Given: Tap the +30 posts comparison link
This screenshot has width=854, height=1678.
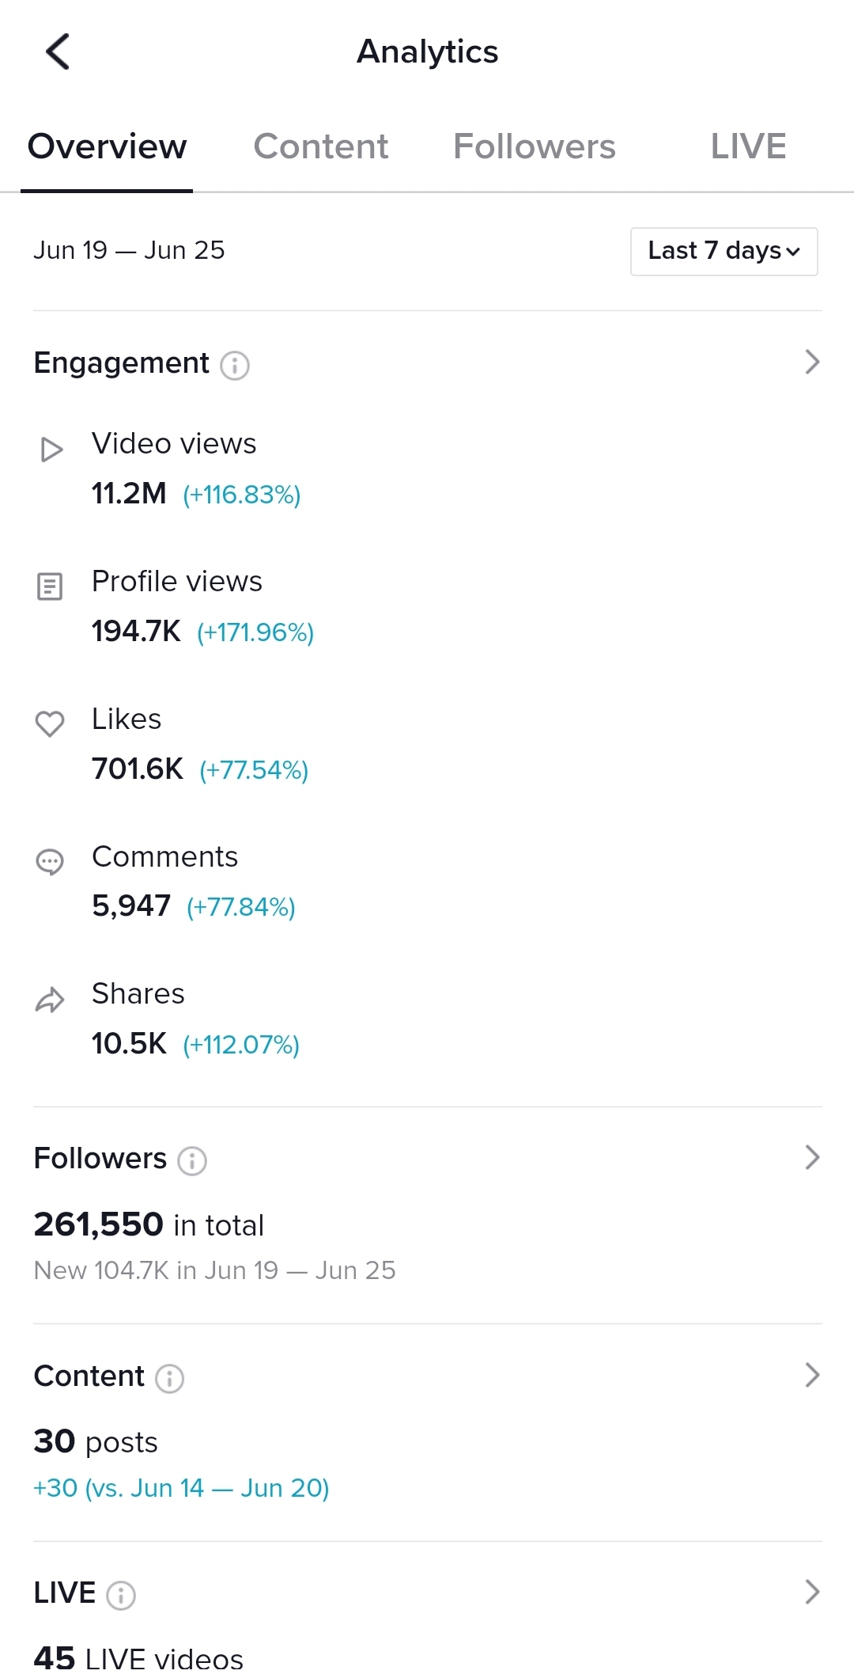Looking at the screenshot, I should pyautogui.click(x=181, y=1488).
